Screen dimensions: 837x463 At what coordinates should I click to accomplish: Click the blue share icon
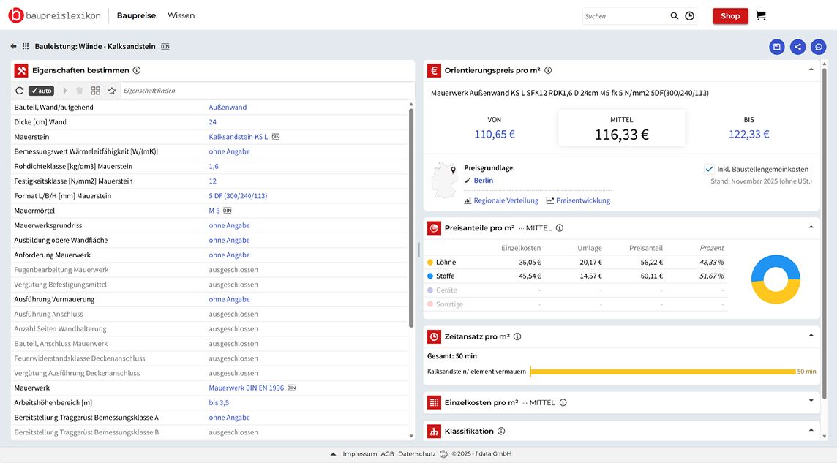click(797, 47)
